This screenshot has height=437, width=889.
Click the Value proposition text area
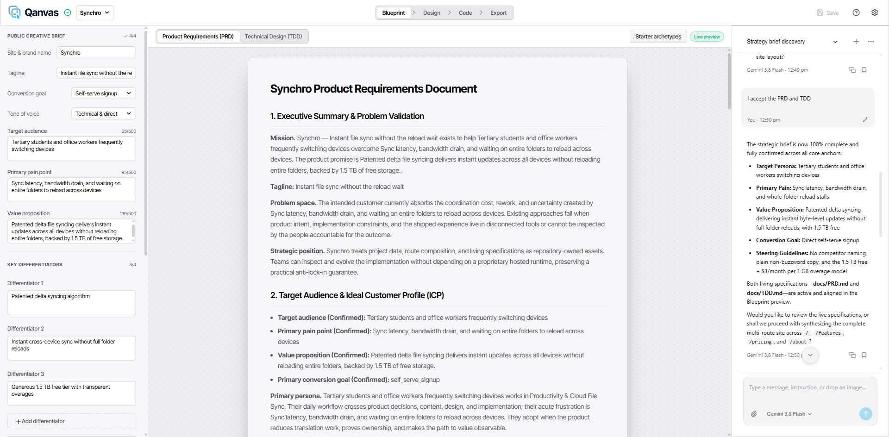click(x=72, y=231)
